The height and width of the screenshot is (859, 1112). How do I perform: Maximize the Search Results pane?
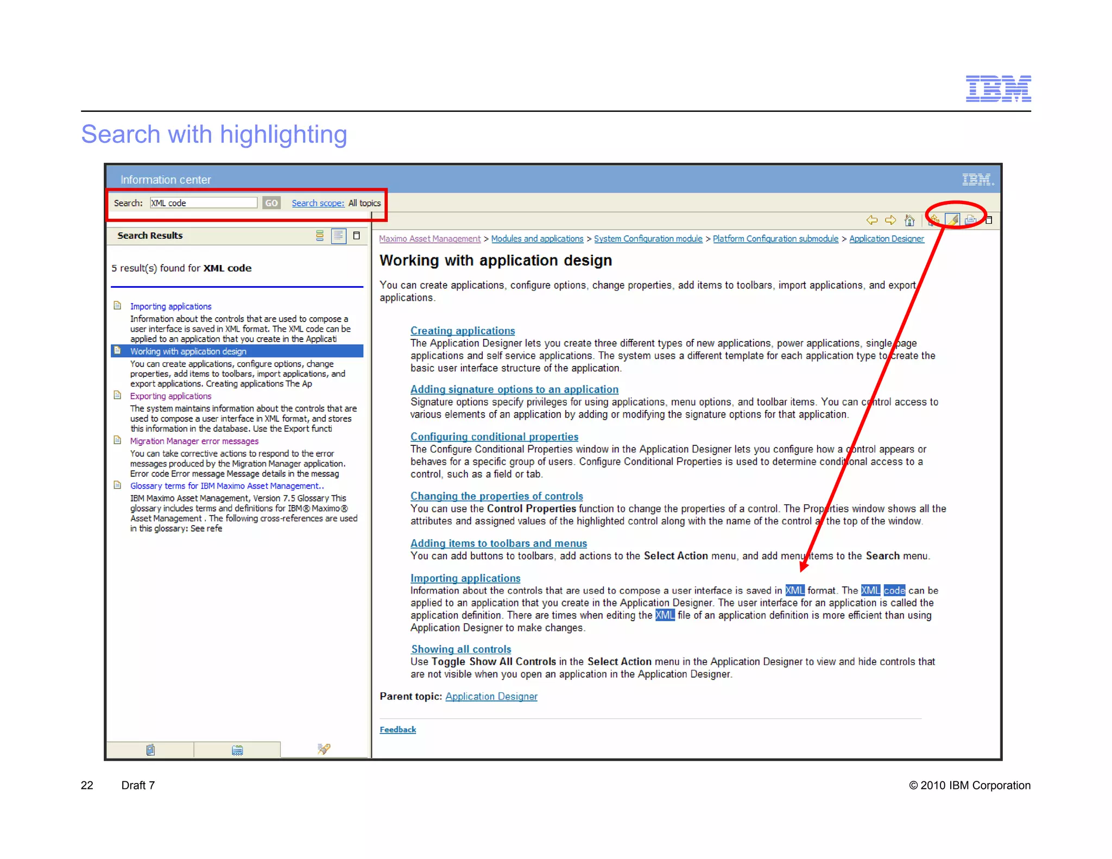click(x=357, y=236)
